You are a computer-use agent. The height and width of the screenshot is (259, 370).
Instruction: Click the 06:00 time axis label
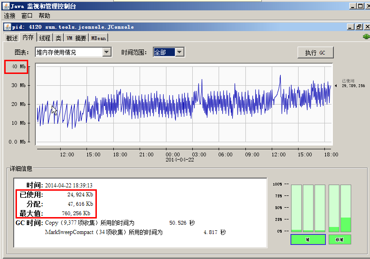point(225,154)
